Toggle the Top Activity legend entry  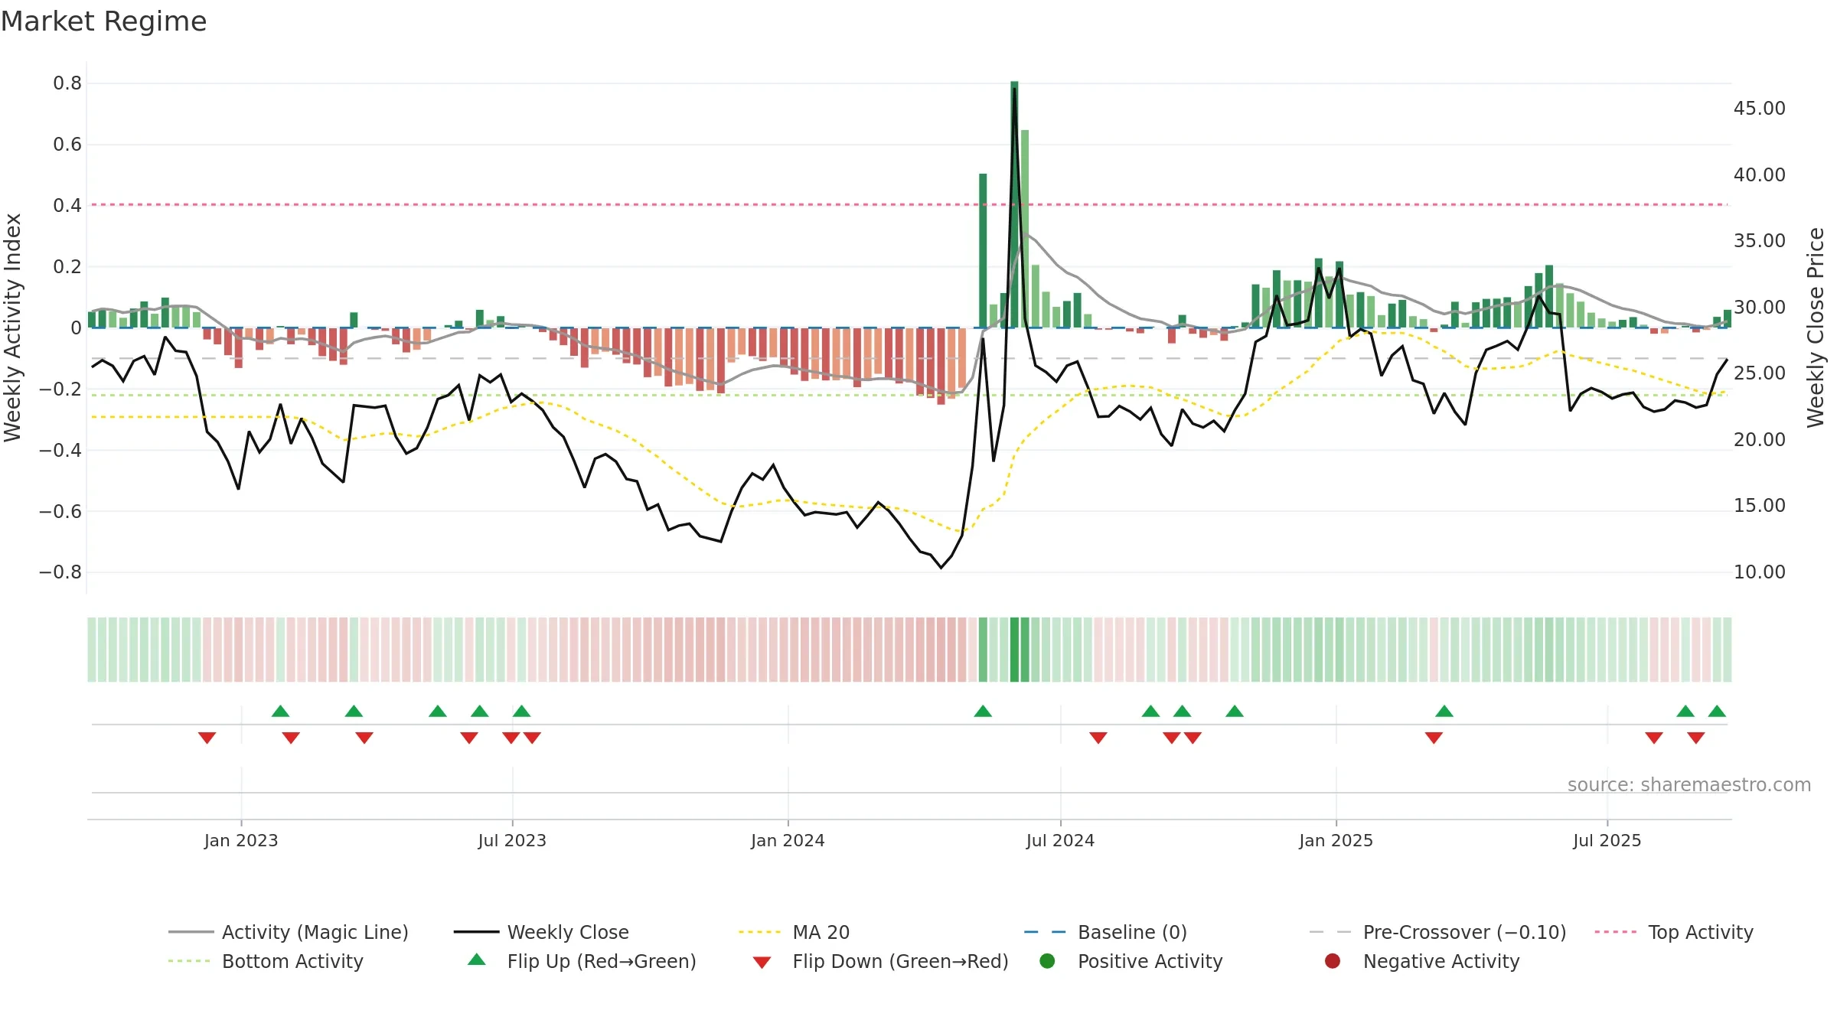[1674, 932]
